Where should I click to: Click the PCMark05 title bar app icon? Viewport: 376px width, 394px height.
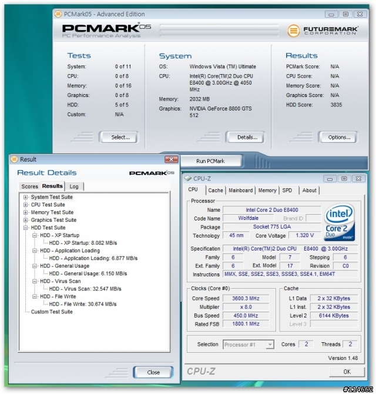[x=58, y=14]
